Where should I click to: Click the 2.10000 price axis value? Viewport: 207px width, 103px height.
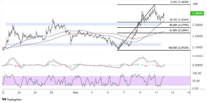click(x=197, y=47)
